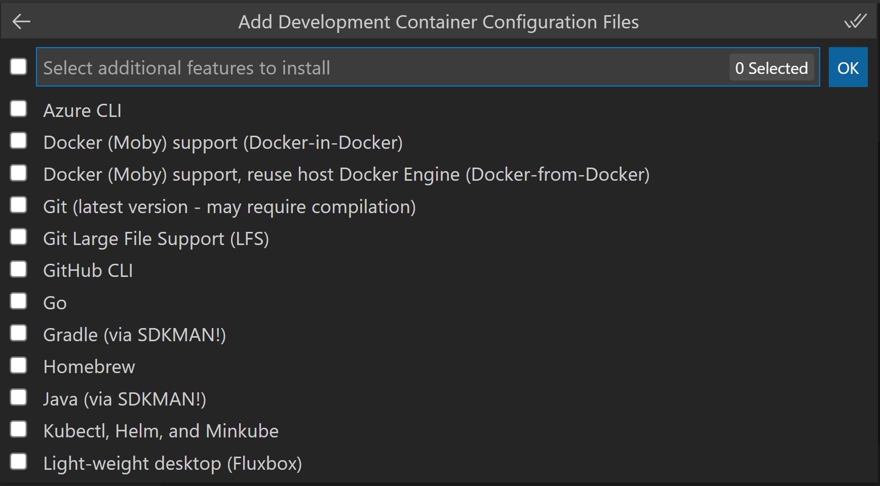
Task: Select the Homebrew label
Action: point(89,367)
